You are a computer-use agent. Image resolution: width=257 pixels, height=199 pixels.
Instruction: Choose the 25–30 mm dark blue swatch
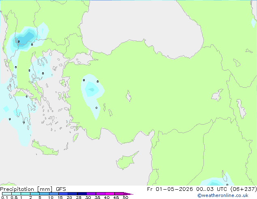tap(82, 194)
